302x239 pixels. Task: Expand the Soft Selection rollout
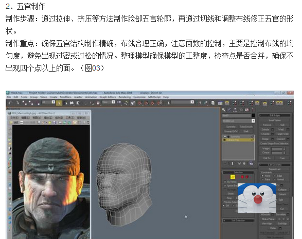(238, 220)
